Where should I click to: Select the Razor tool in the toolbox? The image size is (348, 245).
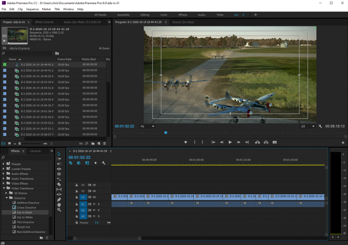tap(59, 184)
